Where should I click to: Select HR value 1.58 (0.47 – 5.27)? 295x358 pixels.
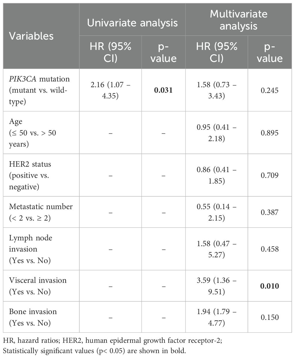click(x=217, y=249)
